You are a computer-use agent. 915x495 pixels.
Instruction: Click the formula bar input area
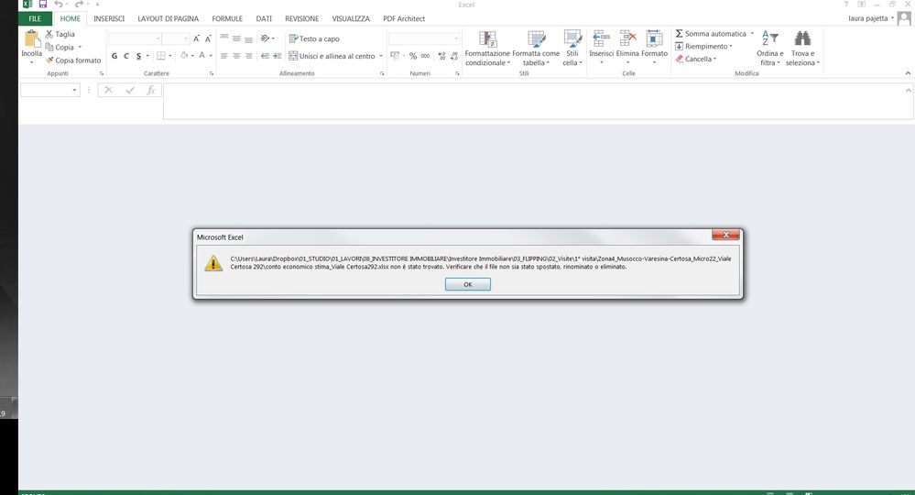[x=536, y=102]
